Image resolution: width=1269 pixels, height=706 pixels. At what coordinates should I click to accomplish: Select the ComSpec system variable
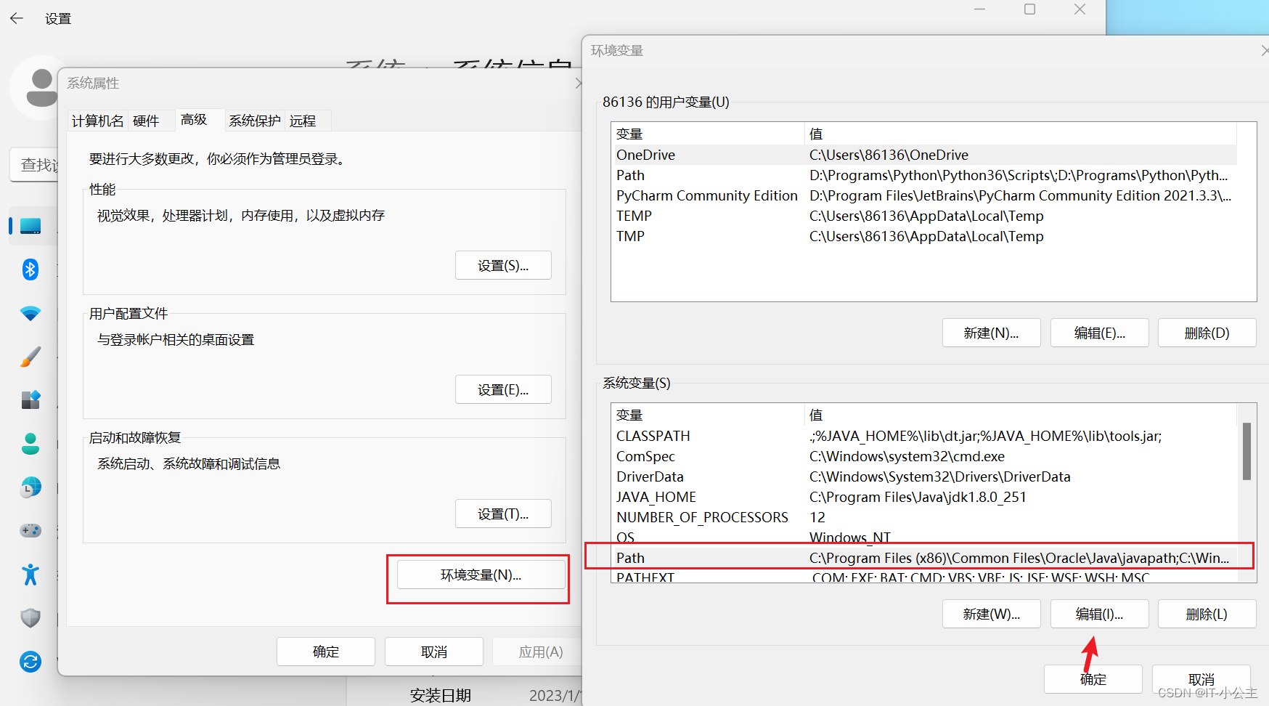click(x=924, y=456)
